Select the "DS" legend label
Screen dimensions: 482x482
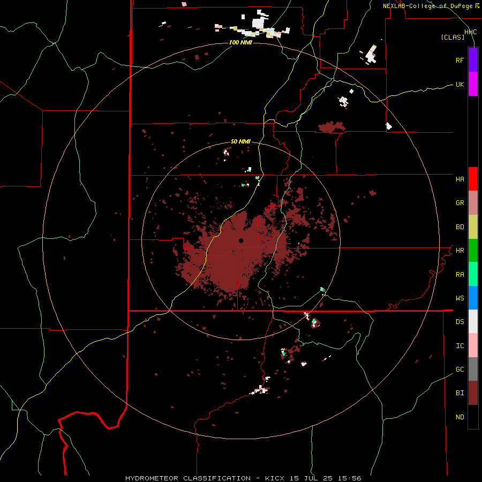[x=460, y=322]
